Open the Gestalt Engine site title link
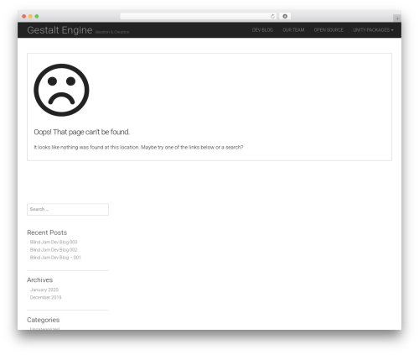419x355 pixels. (x=59, y=30)
